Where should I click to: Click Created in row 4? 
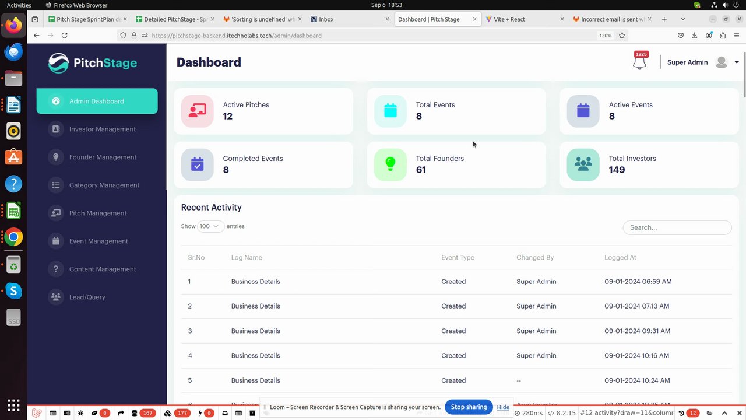click(453, 355)
